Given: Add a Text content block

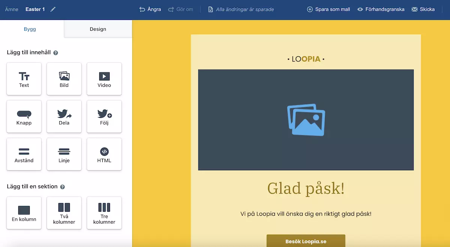Looking at the screenshot, I should coord(24,79).
